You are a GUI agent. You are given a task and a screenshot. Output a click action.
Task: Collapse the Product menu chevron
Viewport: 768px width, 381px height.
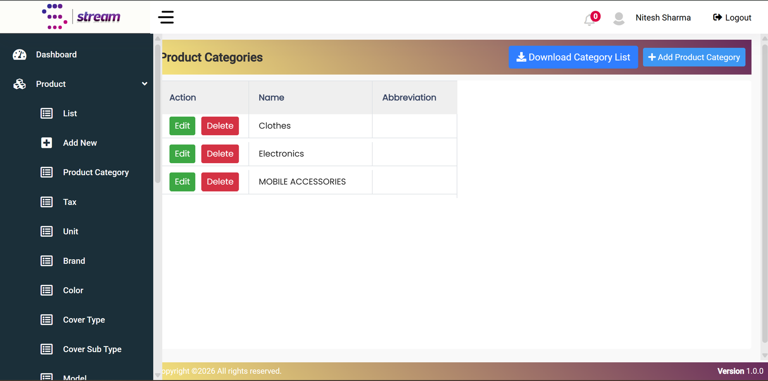pos(144,84)
